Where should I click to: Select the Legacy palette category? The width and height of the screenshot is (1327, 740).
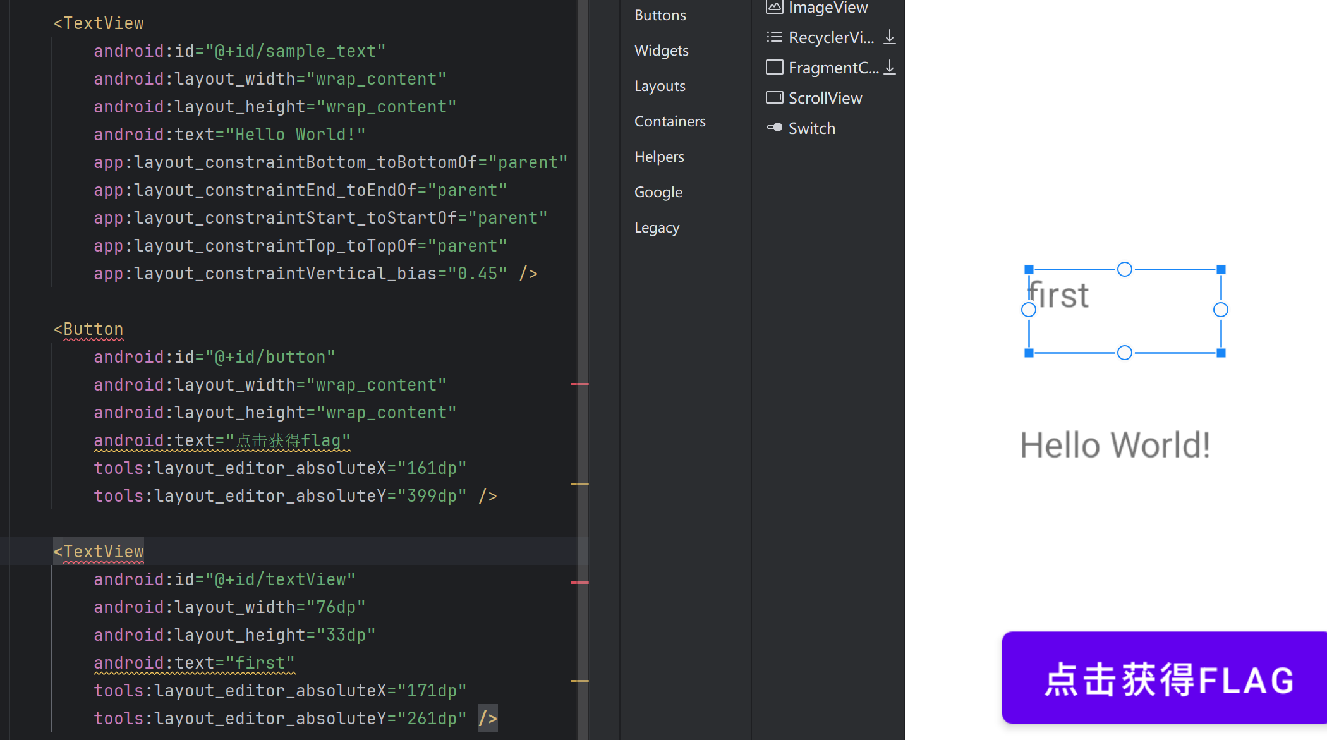(657, 227)
